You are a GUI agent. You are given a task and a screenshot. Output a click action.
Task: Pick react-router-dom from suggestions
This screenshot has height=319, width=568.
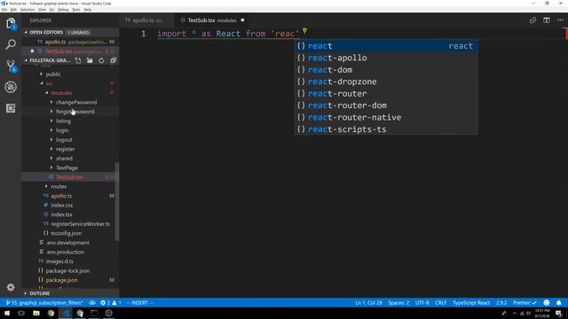386,105
